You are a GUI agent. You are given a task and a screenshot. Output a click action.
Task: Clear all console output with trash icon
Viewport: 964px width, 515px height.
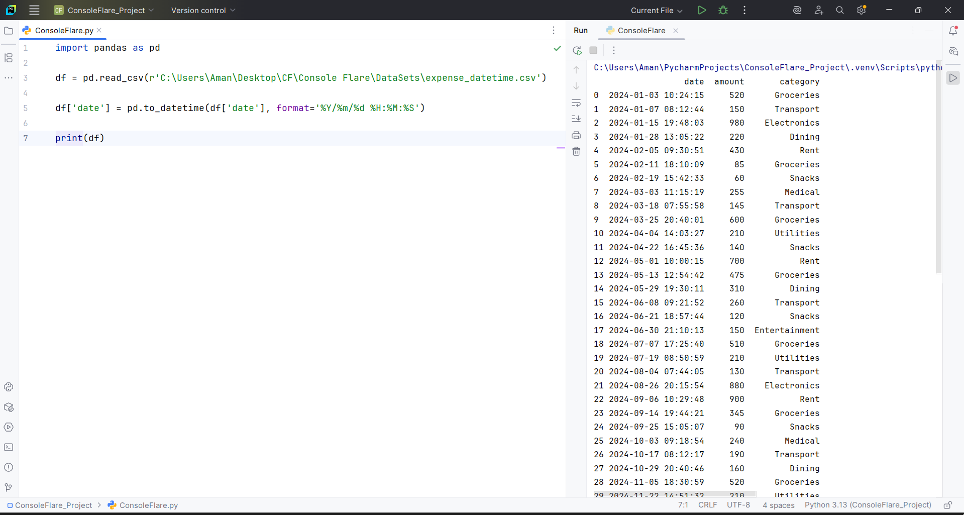(576, 151)
